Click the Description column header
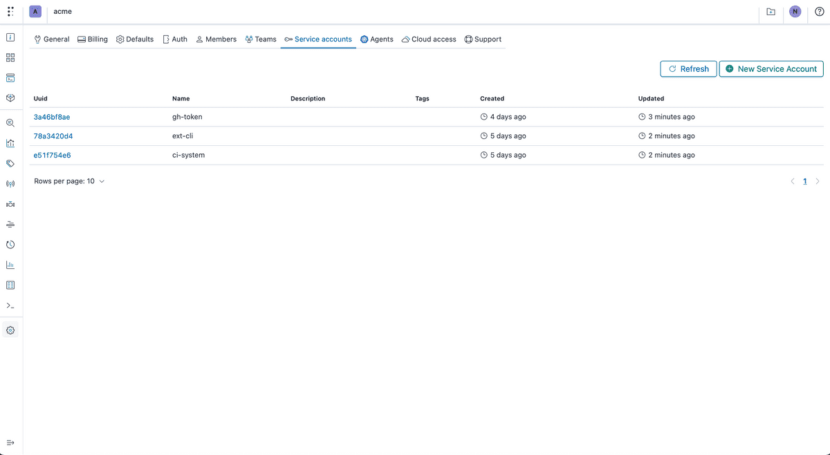Viewport: 830px width, 455px height. click(308, 99)
